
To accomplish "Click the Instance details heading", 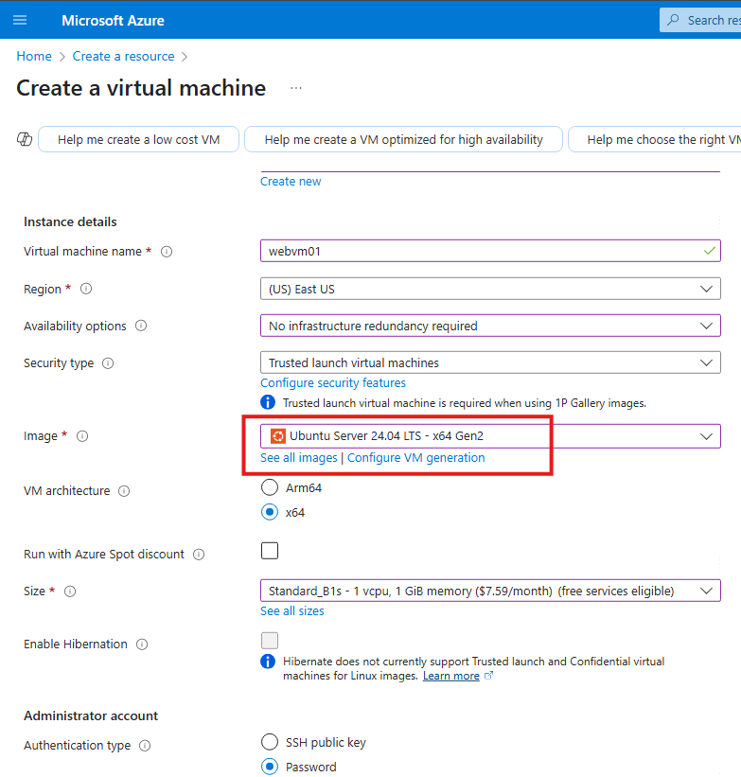I will coord(70,221).
